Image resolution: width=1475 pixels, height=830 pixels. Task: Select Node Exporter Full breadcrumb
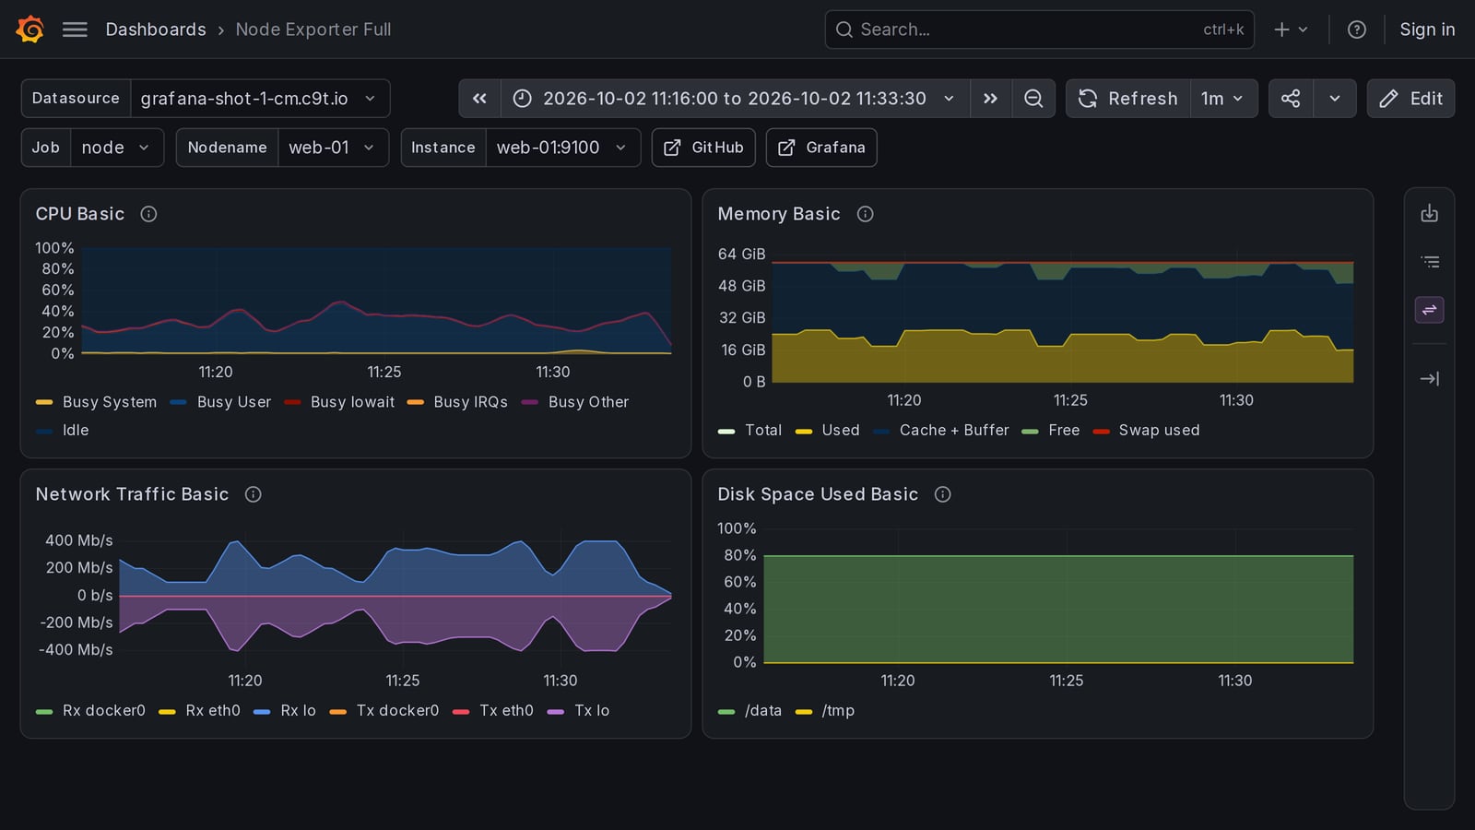[313, 30]
